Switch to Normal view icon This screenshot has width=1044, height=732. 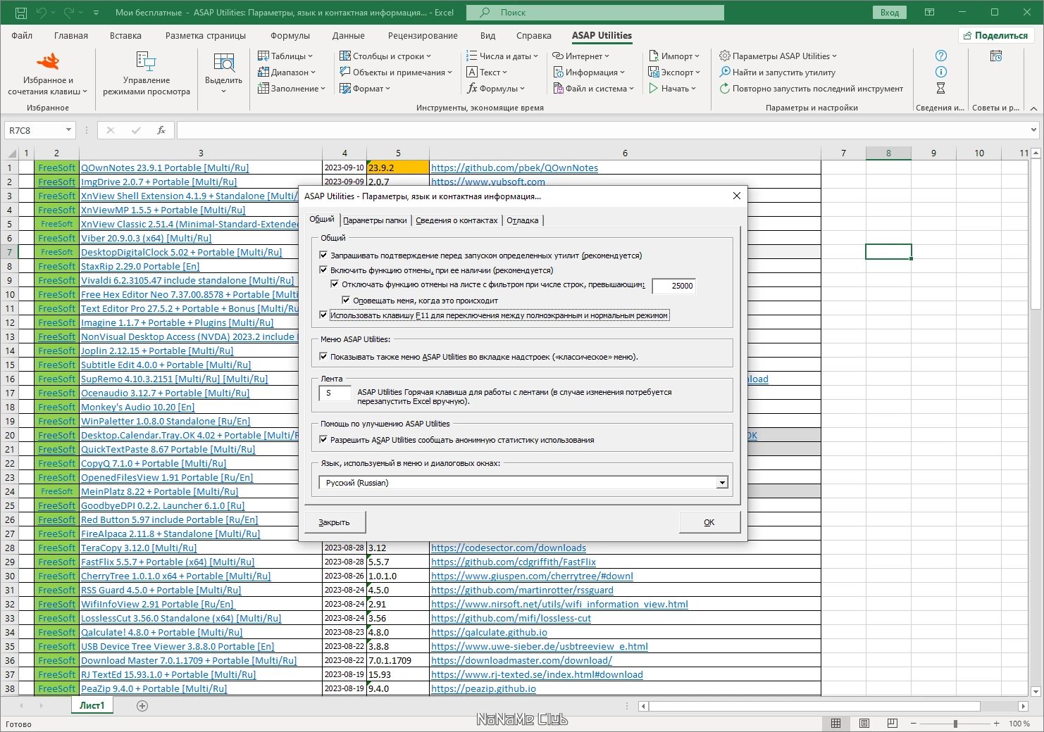(835, 724)
